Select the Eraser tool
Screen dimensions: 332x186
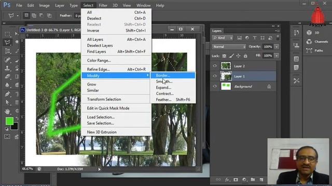pos(7,76)
